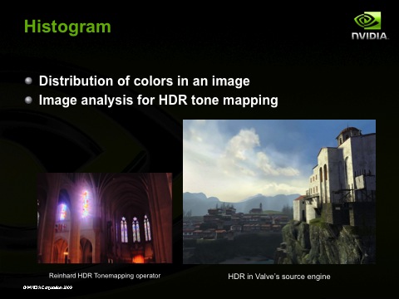
Task: Click the bright stained glass window in cathedral
Action: pyautogui.click(x=86, y=203)
